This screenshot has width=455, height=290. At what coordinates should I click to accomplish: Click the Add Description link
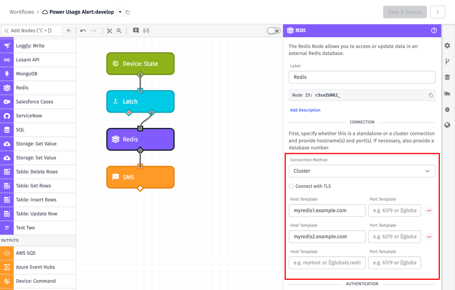pyautogui.click(x=305, y=110)
